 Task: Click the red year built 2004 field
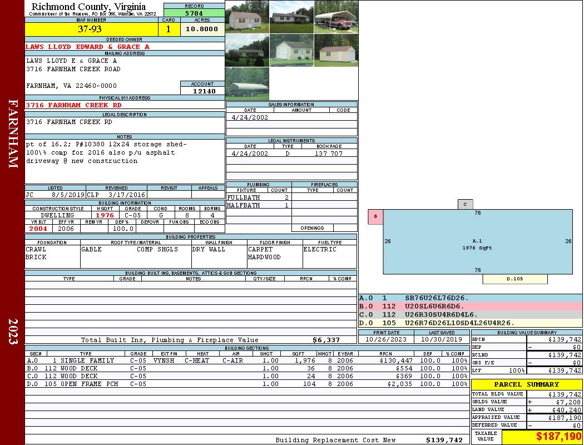[x=38, y=229]
